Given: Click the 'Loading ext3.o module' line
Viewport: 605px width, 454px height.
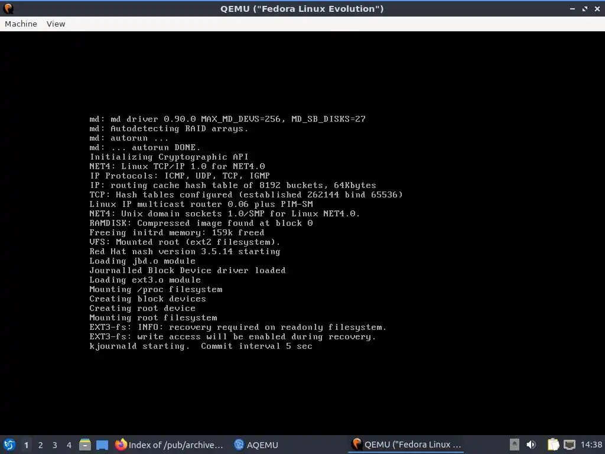Looking at the screenshot, I should [x=145, y=280].
